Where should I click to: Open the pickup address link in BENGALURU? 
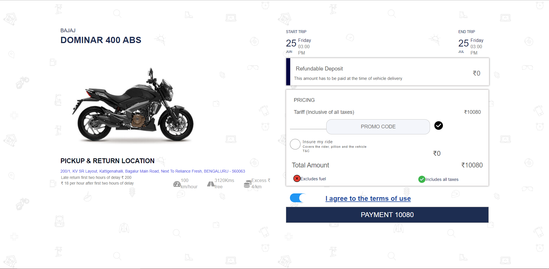click(153, 171)
